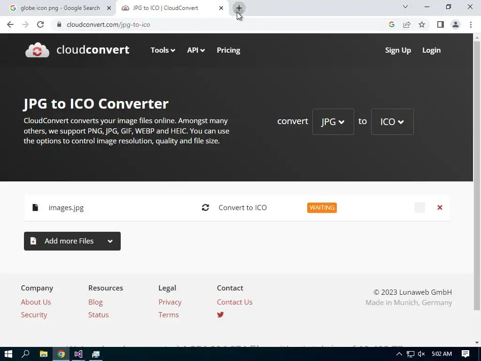The image size is (481, 361).
Task: Open the tab search chevron
Action: point(405,7)
